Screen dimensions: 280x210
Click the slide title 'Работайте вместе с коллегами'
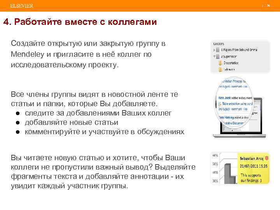(x=85, y=22)
